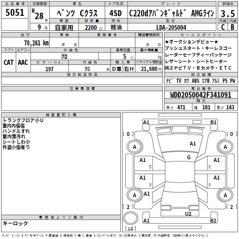Viewport: 239px width, 239px height.
Task: Select inspector note 室内内張傷
Action: click(13, 126)
